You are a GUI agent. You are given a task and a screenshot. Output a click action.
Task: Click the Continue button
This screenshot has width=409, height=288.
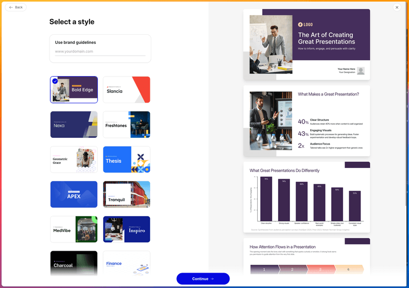pos(203,279)
